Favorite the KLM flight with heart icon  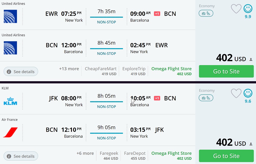click(x=236, y=94)
